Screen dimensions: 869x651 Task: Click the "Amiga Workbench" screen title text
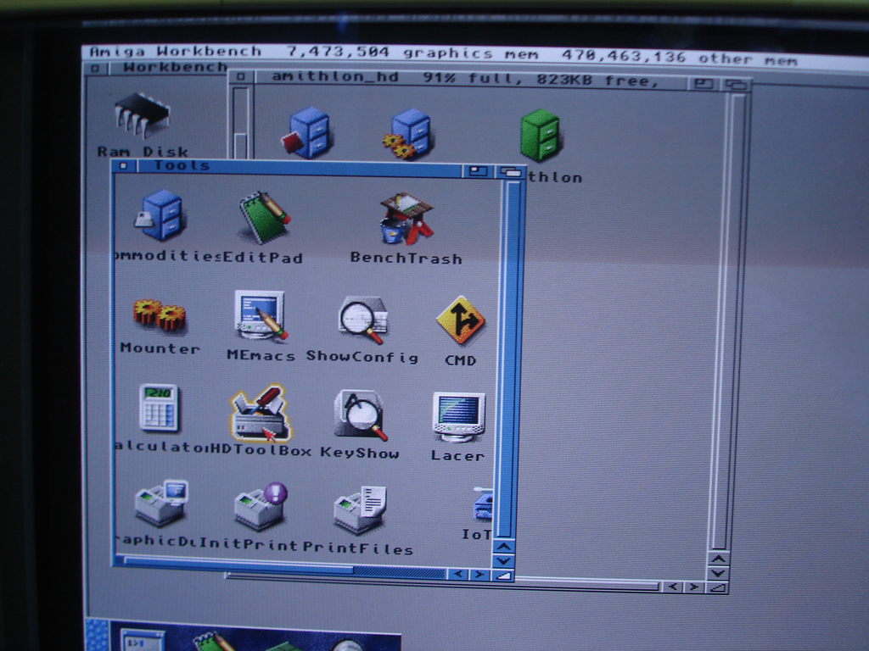(x=175, y=52)
